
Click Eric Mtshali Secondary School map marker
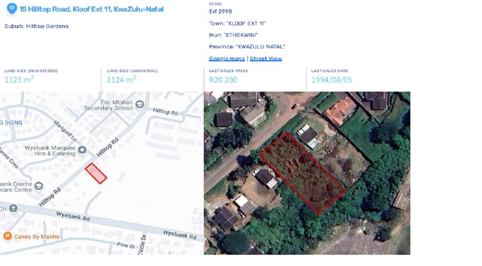(x=139, y=105)
